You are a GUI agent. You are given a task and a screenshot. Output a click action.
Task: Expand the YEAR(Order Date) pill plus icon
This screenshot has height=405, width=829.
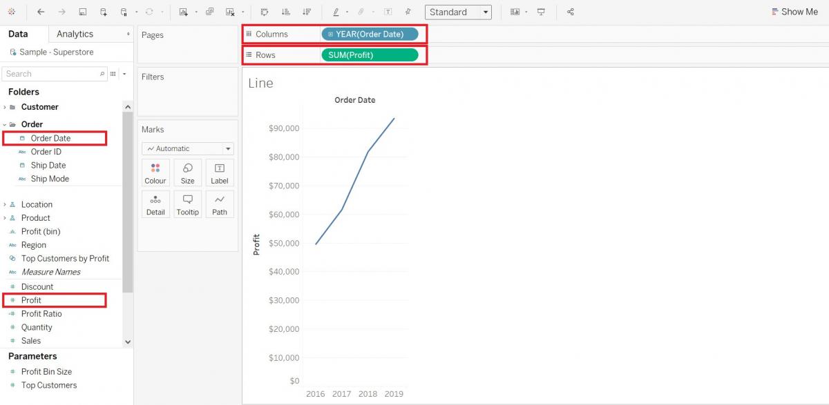tap(330, 34)
